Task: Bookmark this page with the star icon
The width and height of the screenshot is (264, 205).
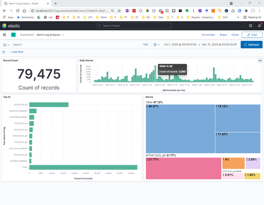Action: [119, 11]
